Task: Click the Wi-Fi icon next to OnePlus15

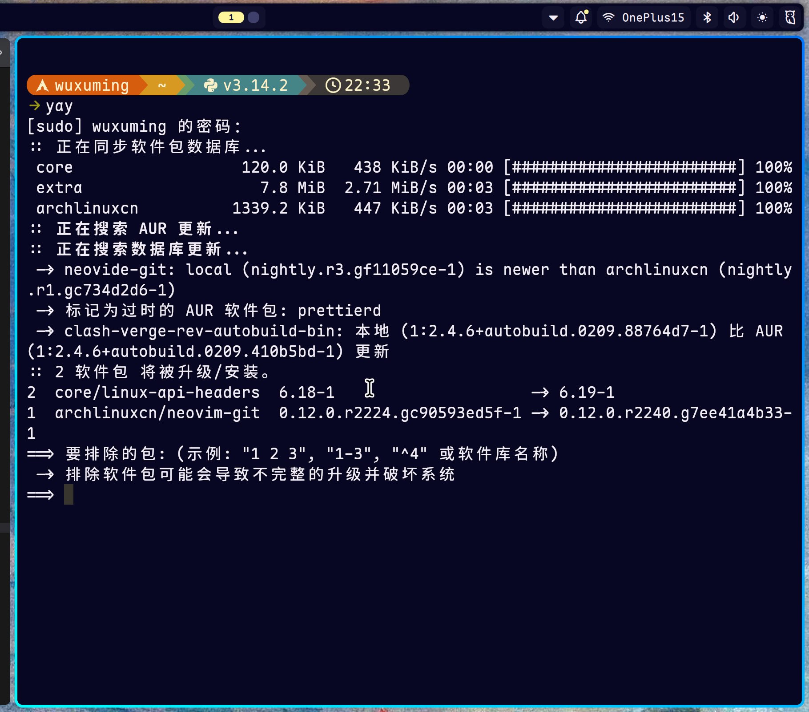Action: 608,18
